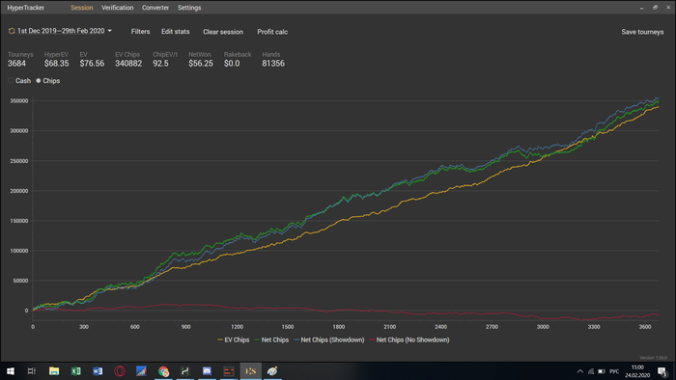Image resolution: width=676 pixels, height=380 pixels.
Task: Click the РУС language indicator
Action: [x=614, y=371]
